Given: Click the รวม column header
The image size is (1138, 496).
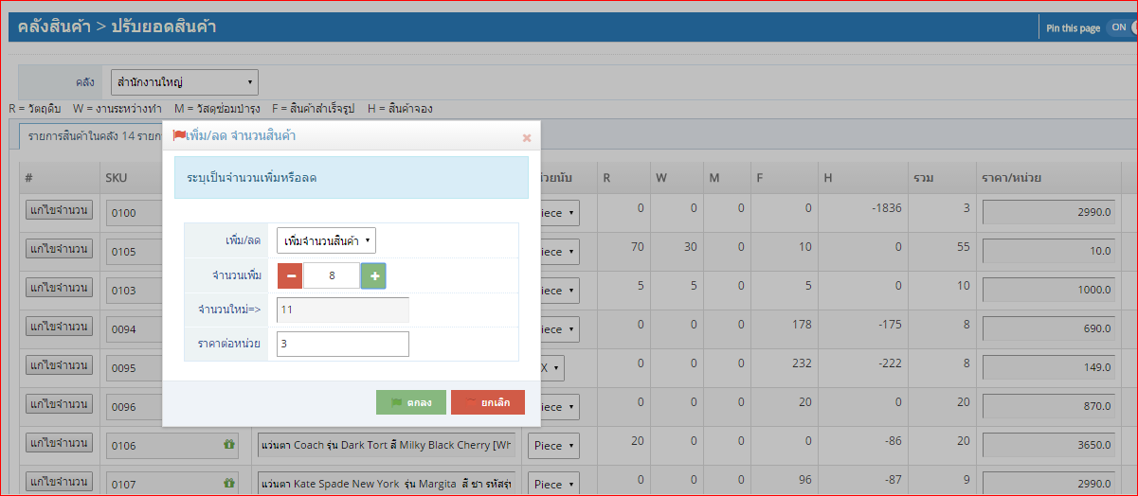Looking at the screenshot, I should click(925, 177).
